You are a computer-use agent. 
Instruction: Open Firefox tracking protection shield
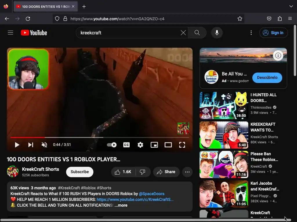click(x=57, y=19)
